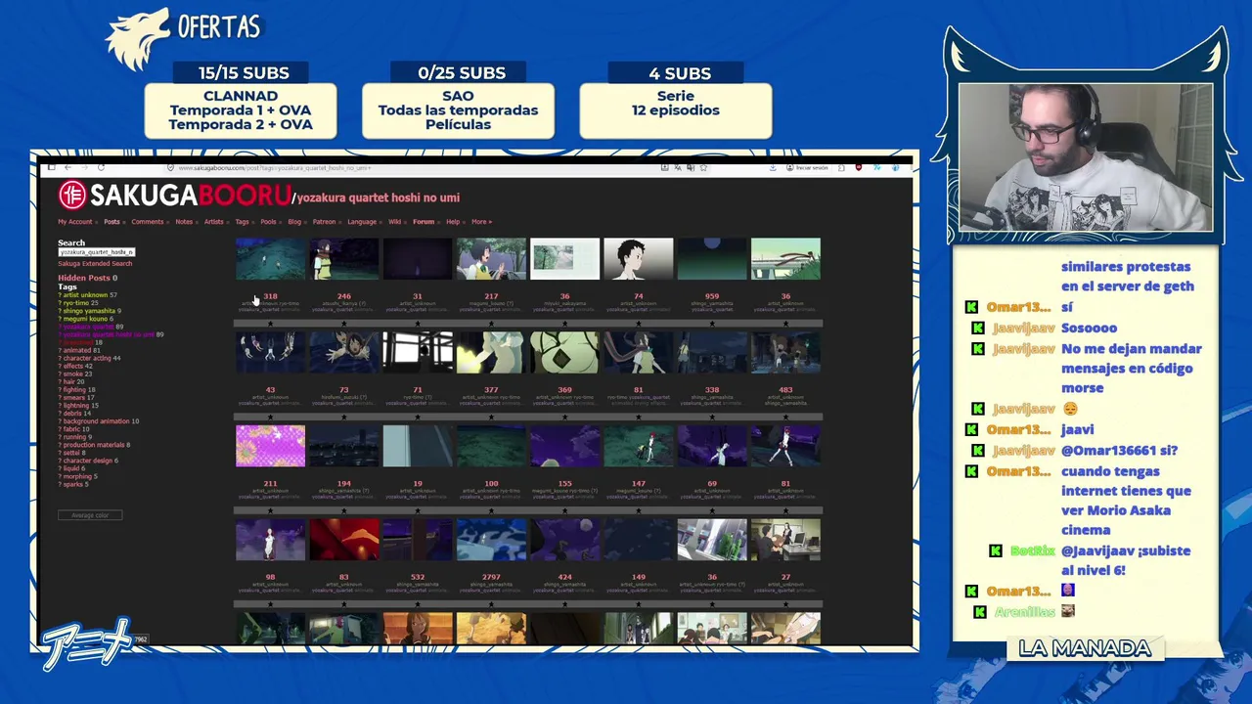Open the sparks tag
This screenshot has height=704, width=1252.
point(73,484)
